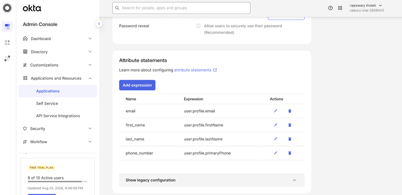
Task: Open Self Service in sidebar
Action: tap(47, 104)
